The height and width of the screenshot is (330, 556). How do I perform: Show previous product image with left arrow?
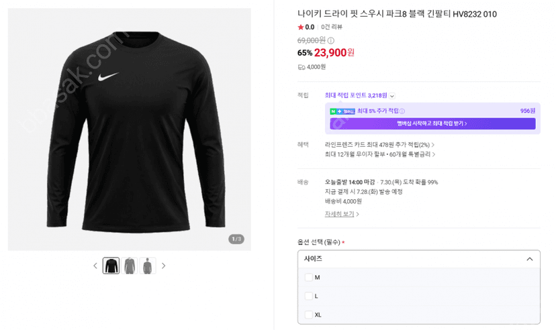coord(95,266)
